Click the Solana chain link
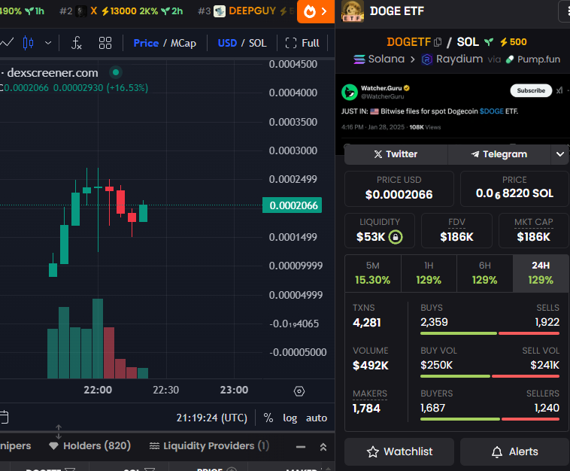The image size is (570, 471). click(379, 59)
